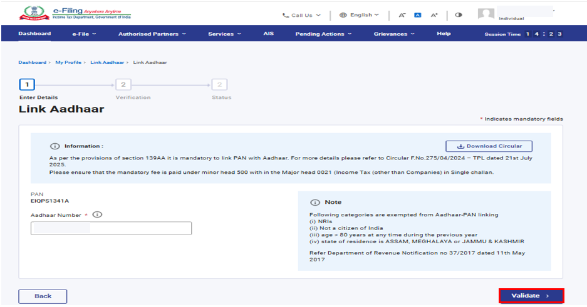Viewport: 587px width, 307px height.
Task: Click the Aadhaar Number input field
Action: pos(111,228)
